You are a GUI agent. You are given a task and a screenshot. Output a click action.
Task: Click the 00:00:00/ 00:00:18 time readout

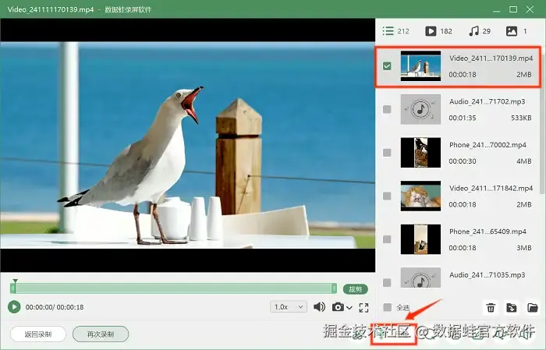pyautogui.click(x=55, y=307)
